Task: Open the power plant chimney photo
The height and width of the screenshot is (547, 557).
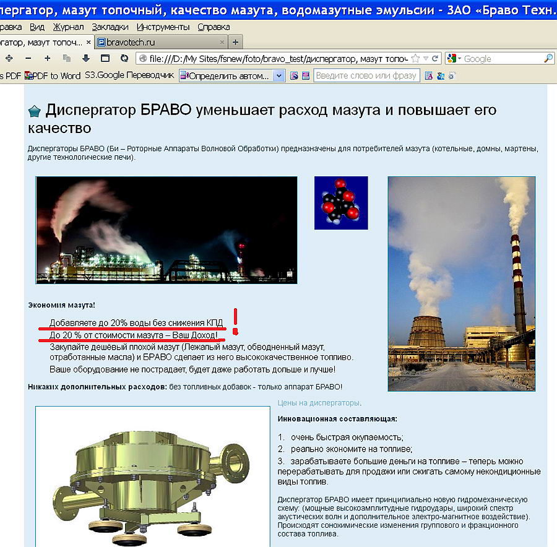Action: click(462, 284)
